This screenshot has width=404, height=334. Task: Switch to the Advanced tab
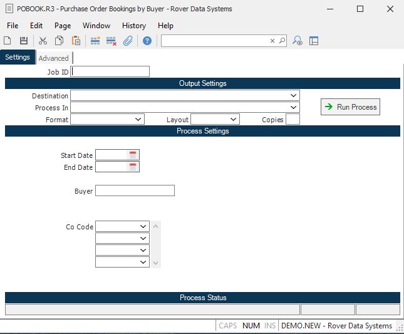pyautogui.click(x=53, y=58)
